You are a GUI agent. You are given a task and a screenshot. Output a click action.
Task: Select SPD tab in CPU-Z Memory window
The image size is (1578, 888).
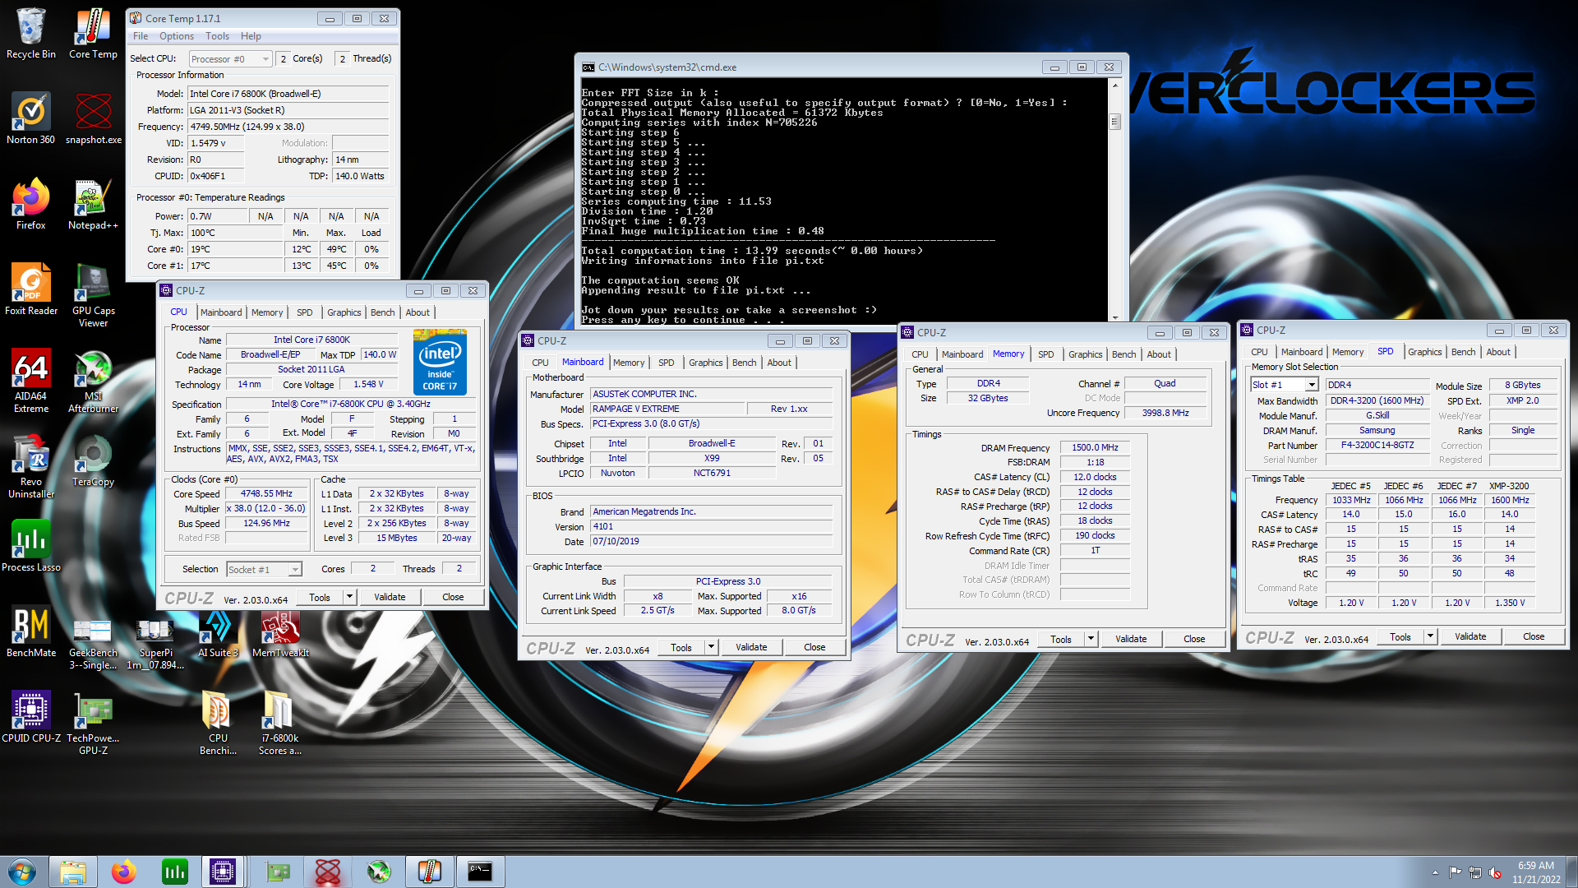click(x=1045, y=354)
